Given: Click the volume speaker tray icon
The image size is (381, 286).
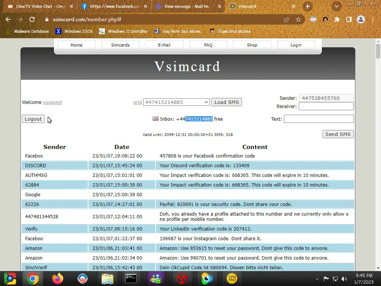Looking at the screenshot, I should pos(344,279).
